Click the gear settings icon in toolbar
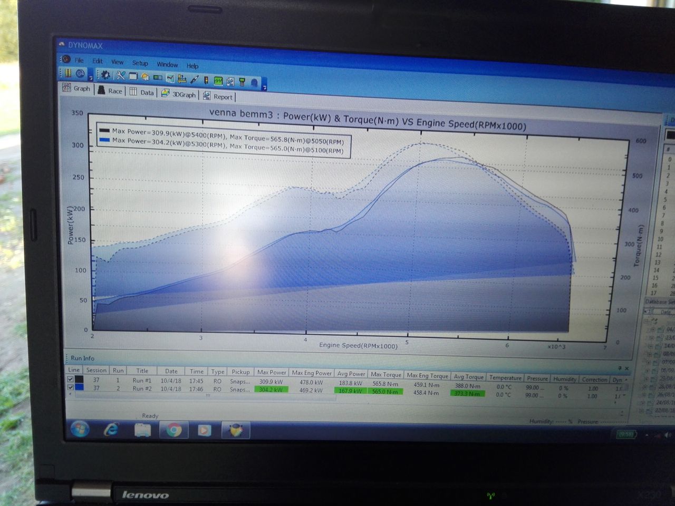Screen dimensions: 675x506 (x=105, y=75)
